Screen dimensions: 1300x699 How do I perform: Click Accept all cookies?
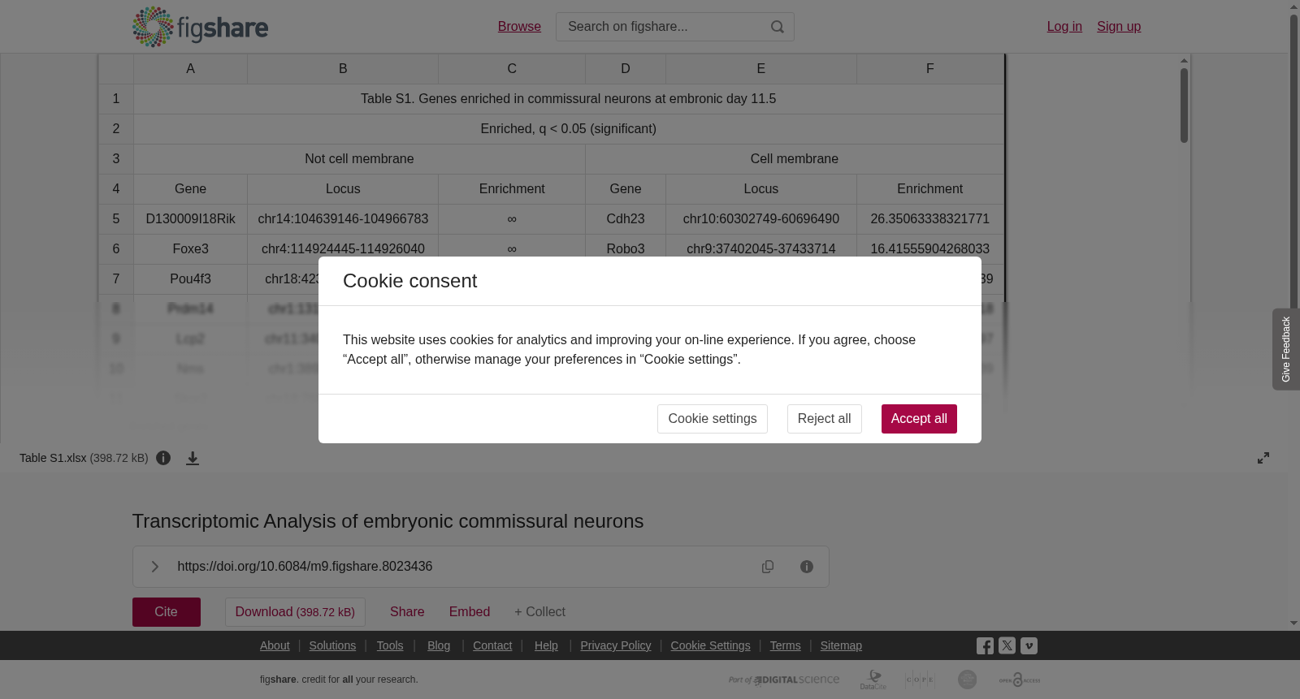919,419
